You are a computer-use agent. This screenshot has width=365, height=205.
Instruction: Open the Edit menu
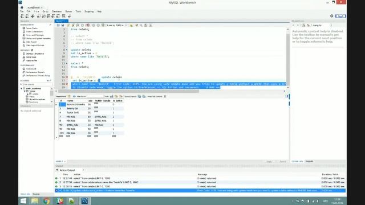[x=29, y=11]
